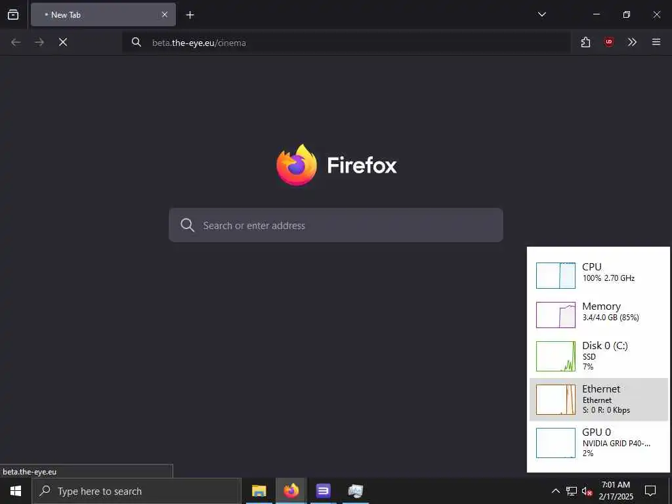The width and height of the screenshot is (672, 504).
Task: Click the CPU label text
Action: coord(591,266)
